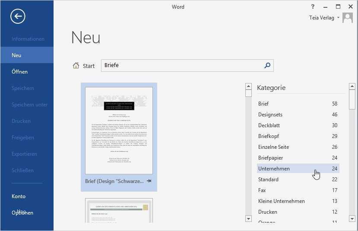Filter by category Designsets
This screenshot has width=358, height=231.
click(298, 114)
